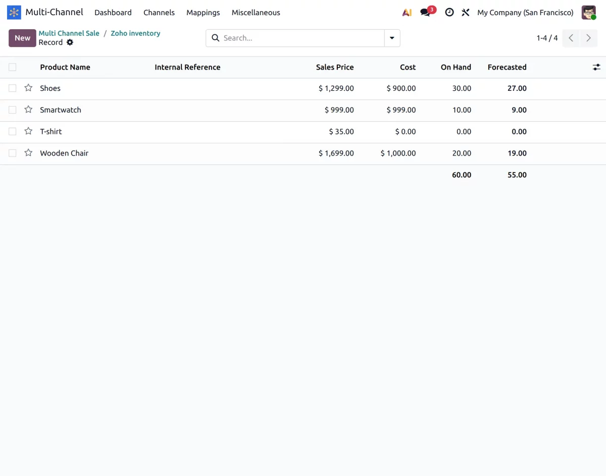The height and width of the screenshot is (476, 606).
Task: Expand the search options dropdown arrow
Action: click(392, 38)
